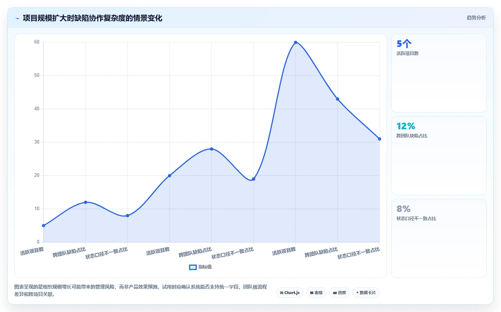Click the 表格 chip
501x312 pixels.
click(x=316, y=293)
